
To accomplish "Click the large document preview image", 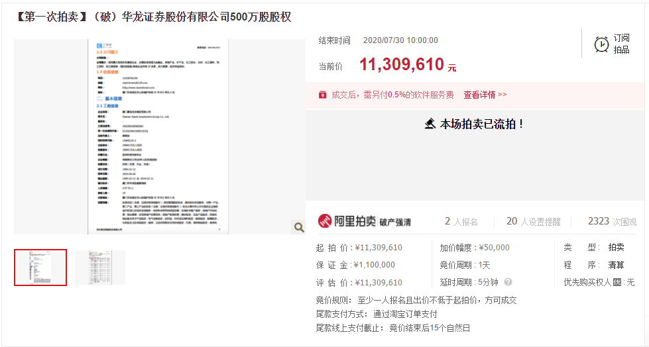I will pyautogui.click(x=158, y=137).
